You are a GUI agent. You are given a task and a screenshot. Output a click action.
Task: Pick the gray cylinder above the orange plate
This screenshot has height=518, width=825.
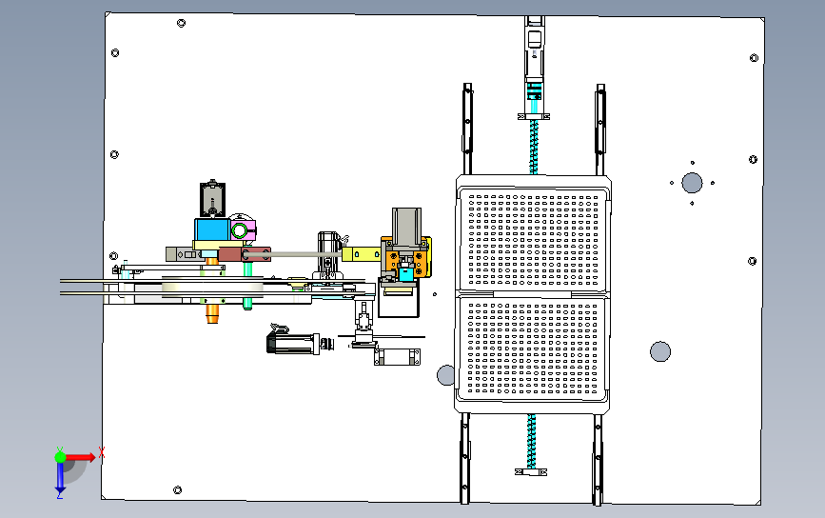coord(406,227)
